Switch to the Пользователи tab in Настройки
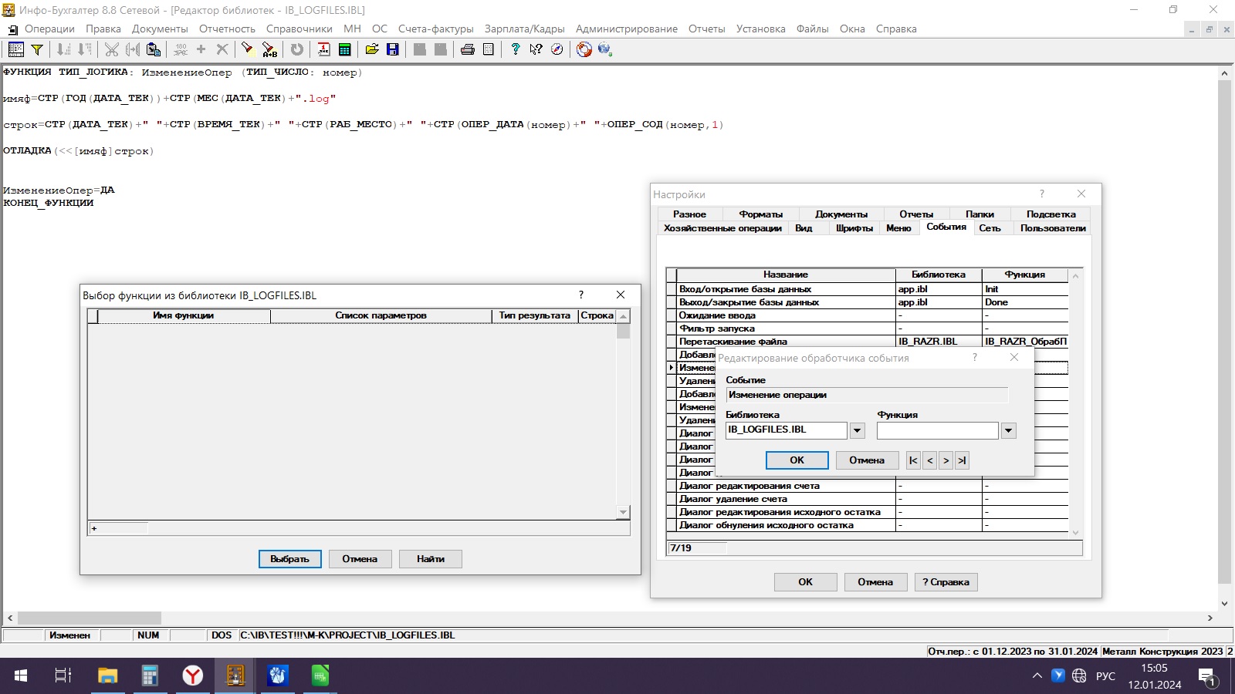This screenshot has width=1235, height=694. (1053, 228)
